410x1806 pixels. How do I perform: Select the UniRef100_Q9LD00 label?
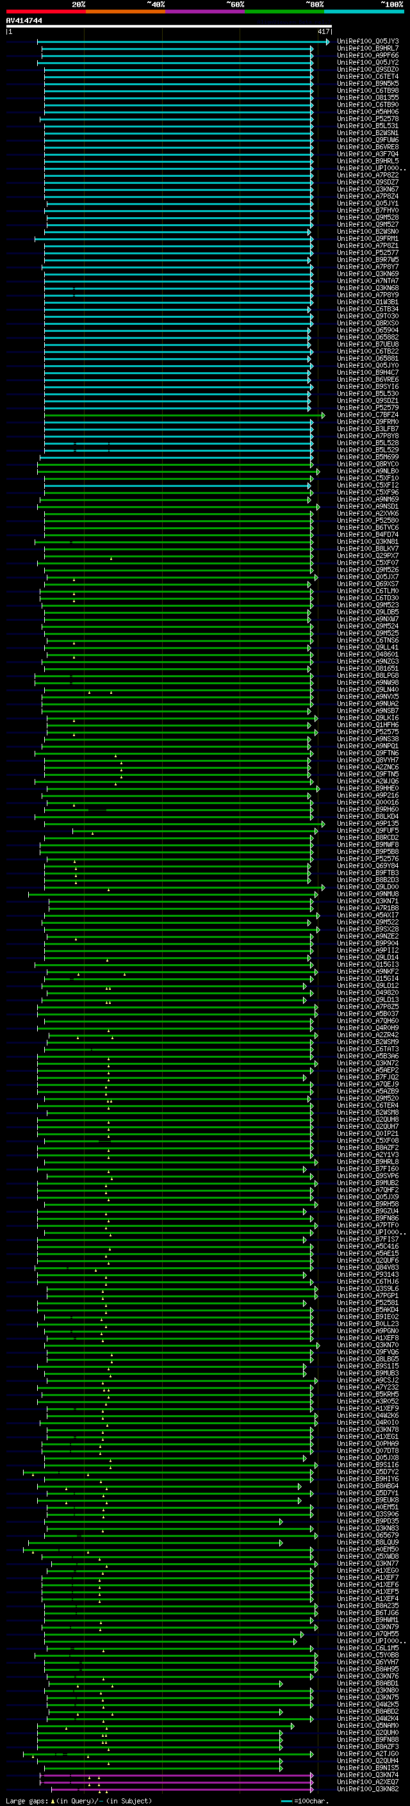(367, 887)
